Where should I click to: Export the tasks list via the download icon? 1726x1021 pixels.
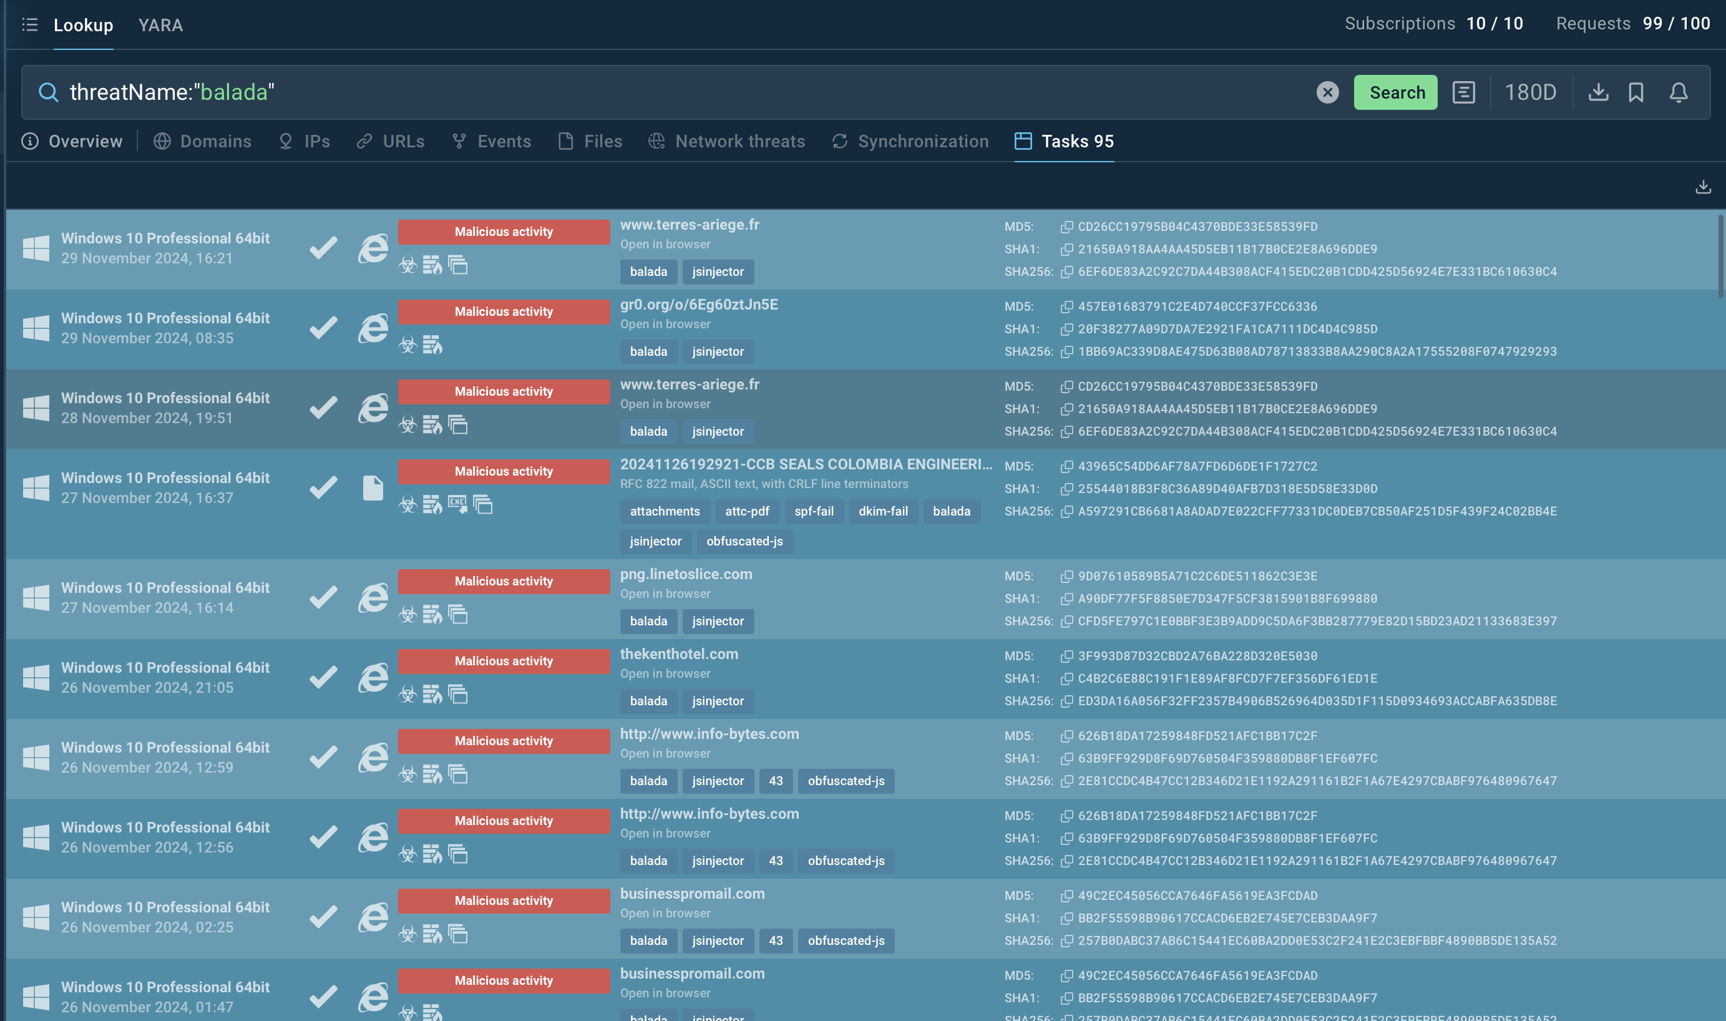[1703, 187]
